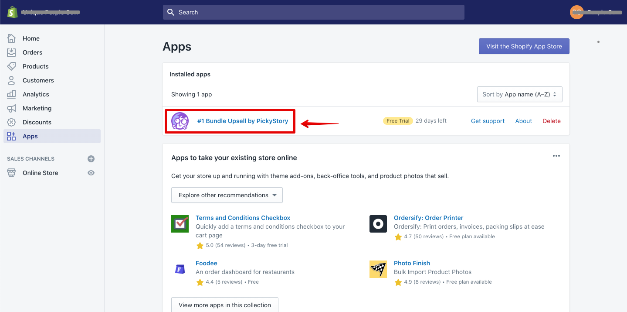
Task: View Online Store with the eye icon
Action: tap(91, 173)
